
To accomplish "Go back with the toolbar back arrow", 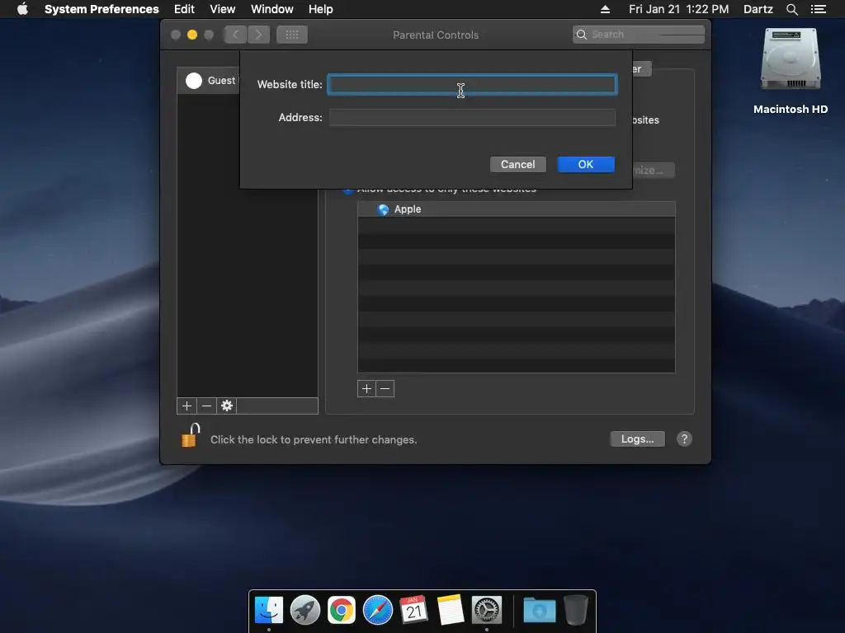I will 235,35.
